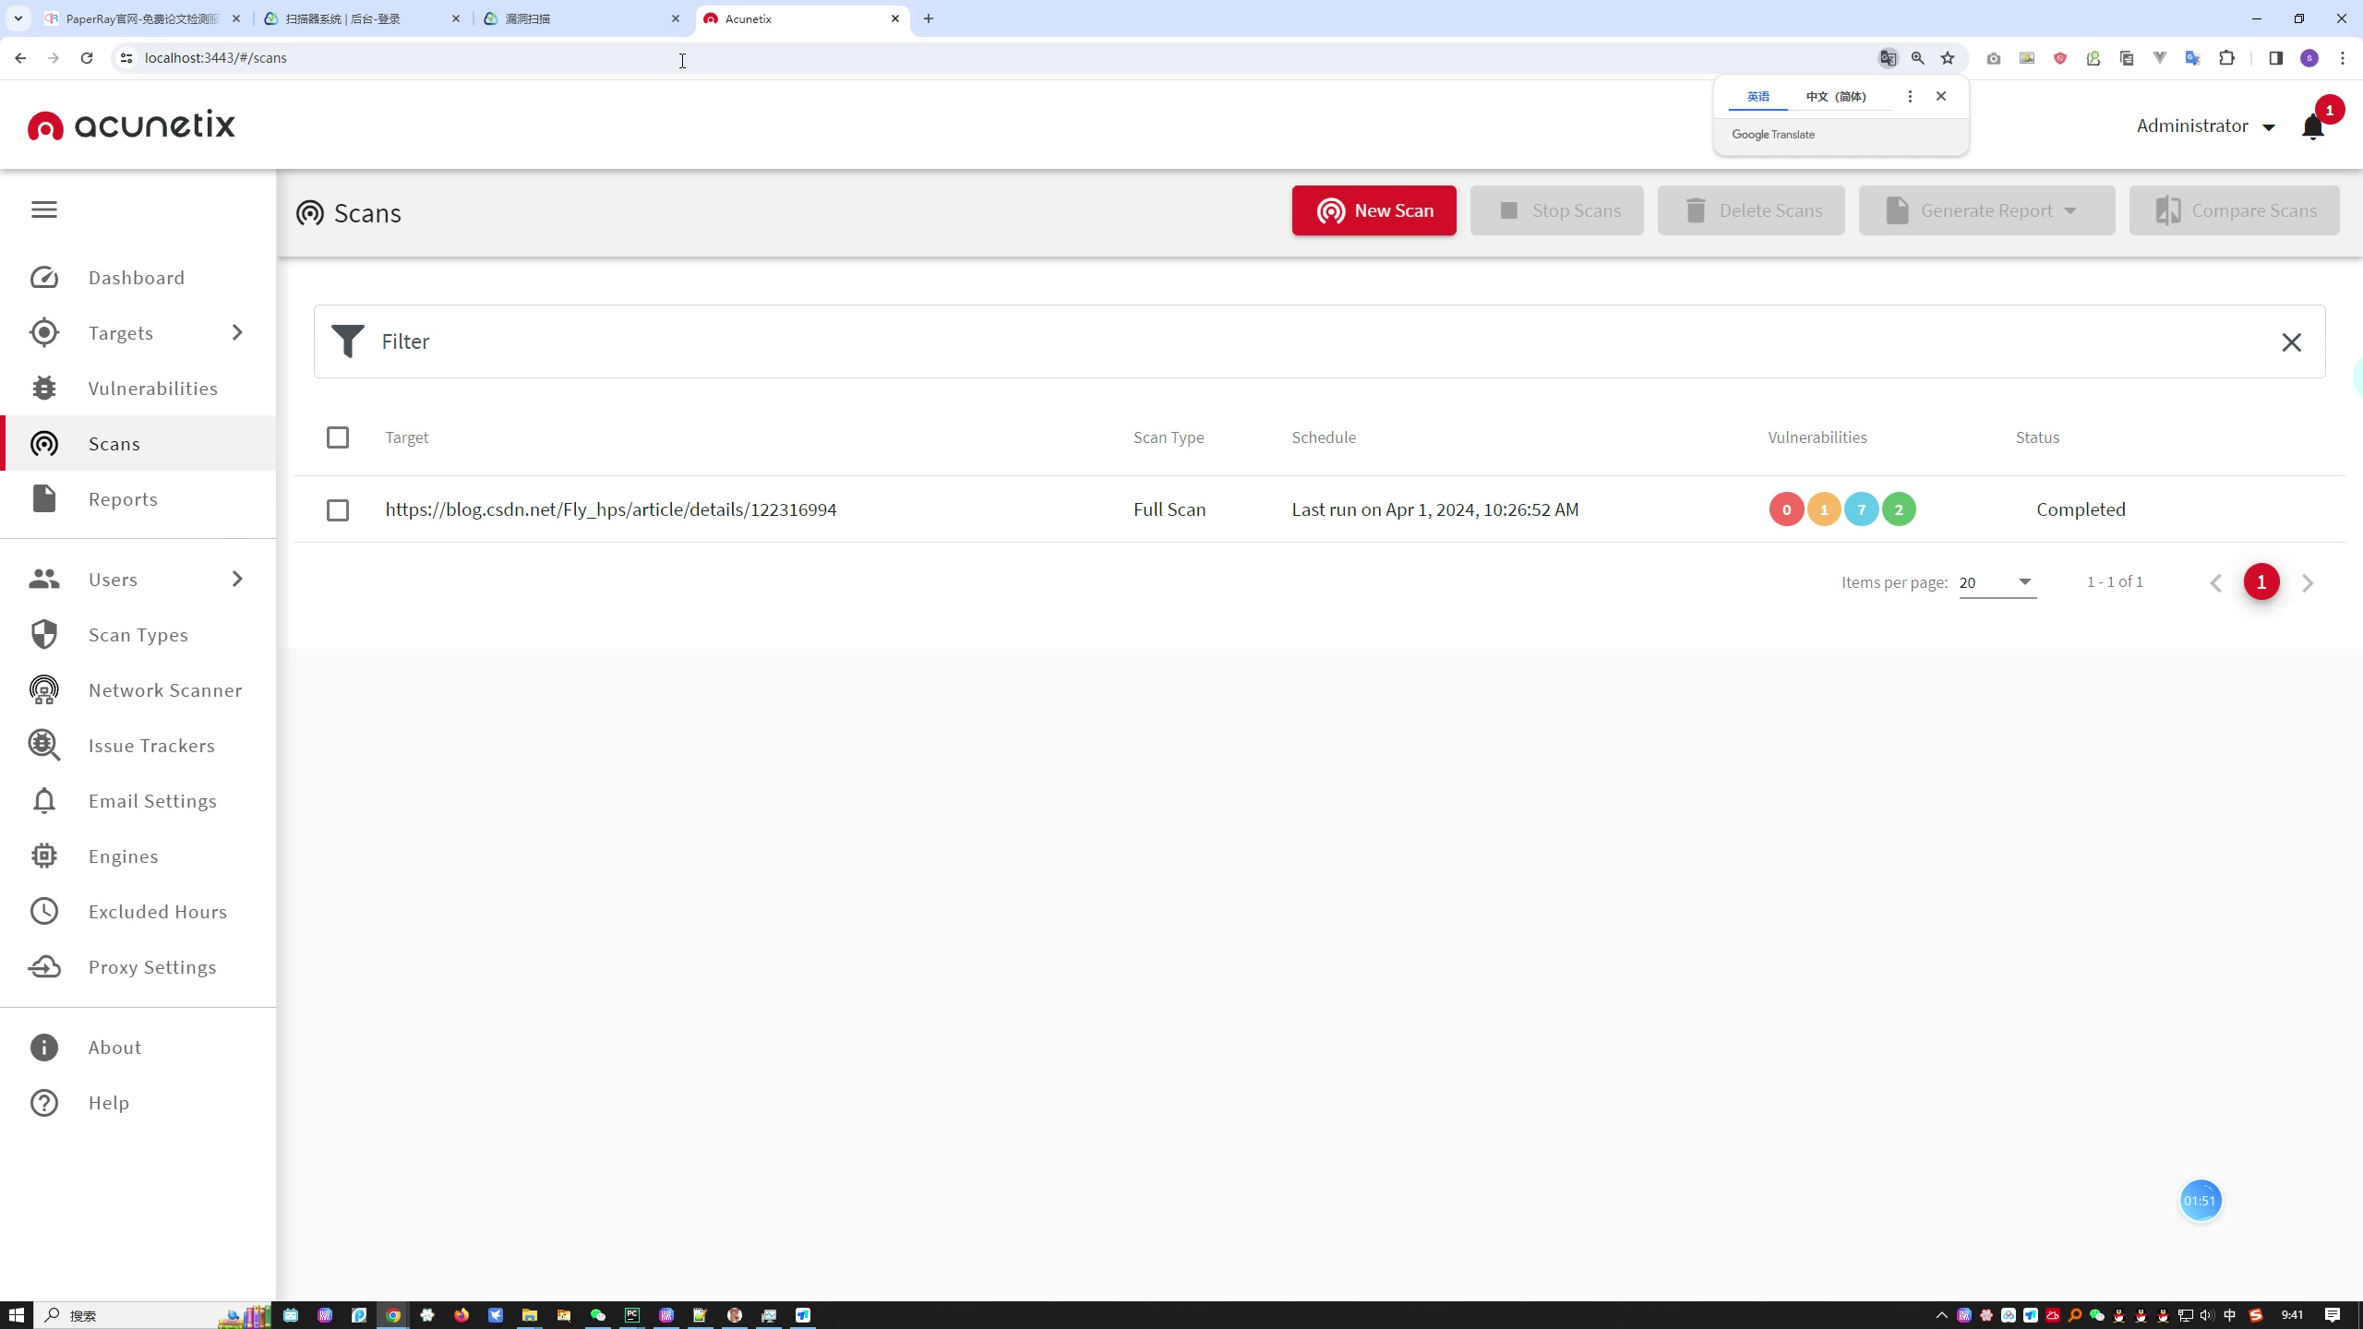Open Network Scanner settings
Viewport: 2363px width, 1329px height.
click(x=165, y=690)
